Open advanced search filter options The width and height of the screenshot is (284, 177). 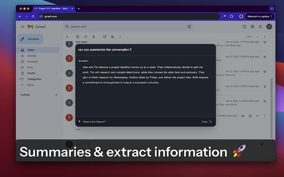(x=189, y=26)
